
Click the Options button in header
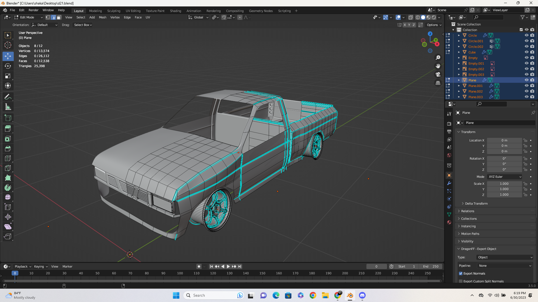[434, 25]
